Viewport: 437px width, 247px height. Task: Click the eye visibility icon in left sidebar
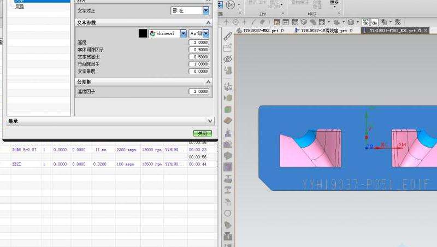click(x=228, y=59)
